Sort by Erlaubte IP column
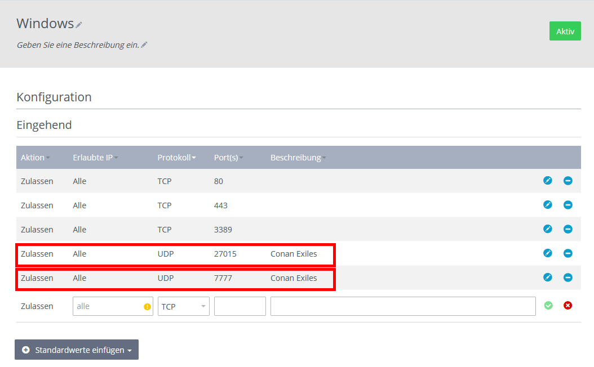The width and height of the screenshot is (594, 367). [x=95, y=158]
